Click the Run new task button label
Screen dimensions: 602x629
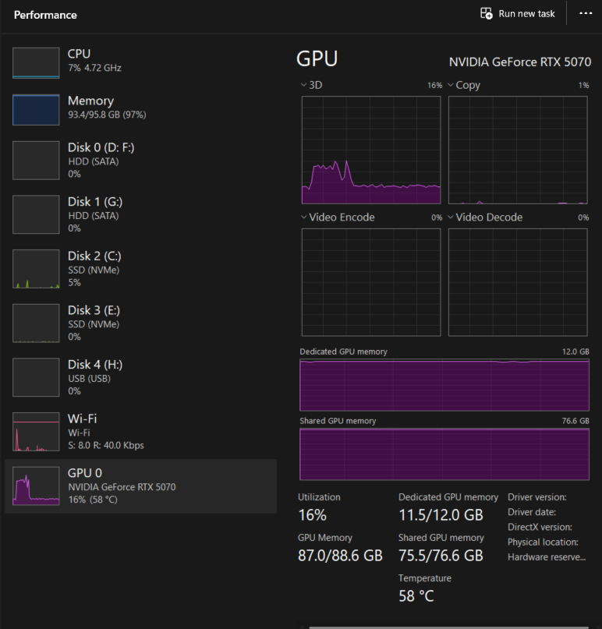tap(526, 13)
